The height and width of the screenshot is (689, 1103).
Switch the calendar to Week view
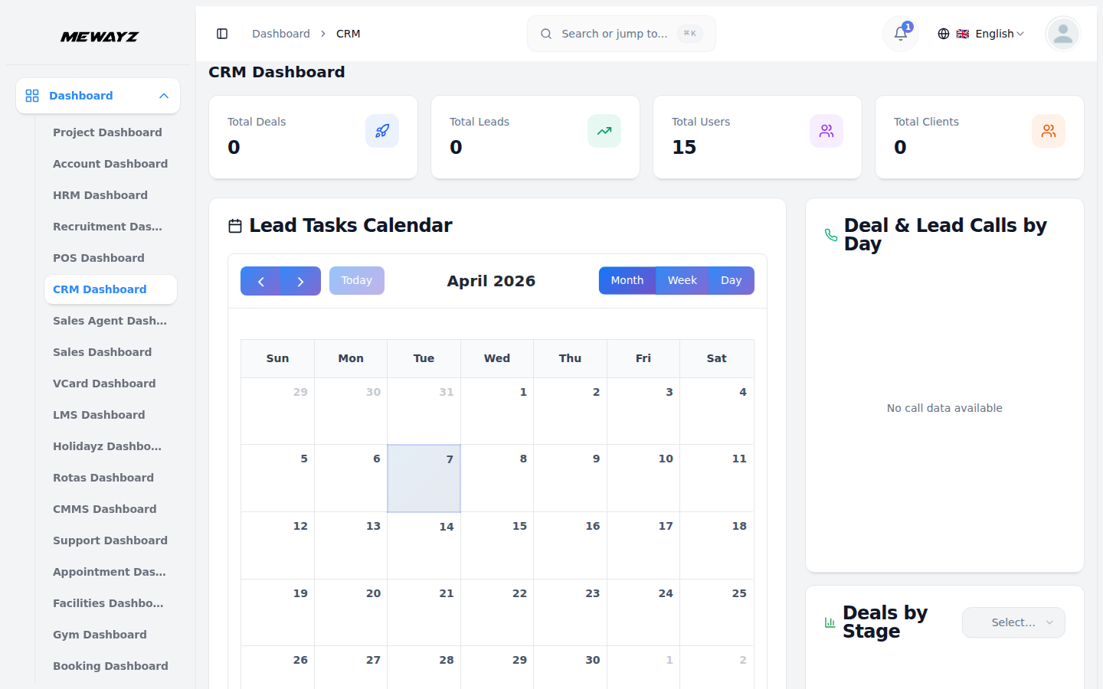click(682, 280)
